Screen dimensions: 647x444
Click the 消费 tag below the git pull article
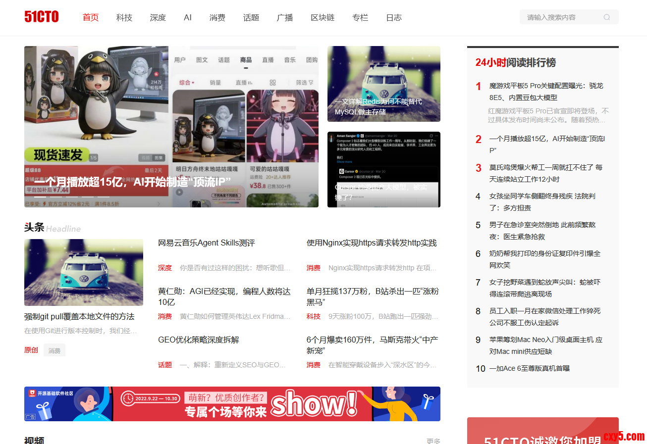(x=54, y=350)
